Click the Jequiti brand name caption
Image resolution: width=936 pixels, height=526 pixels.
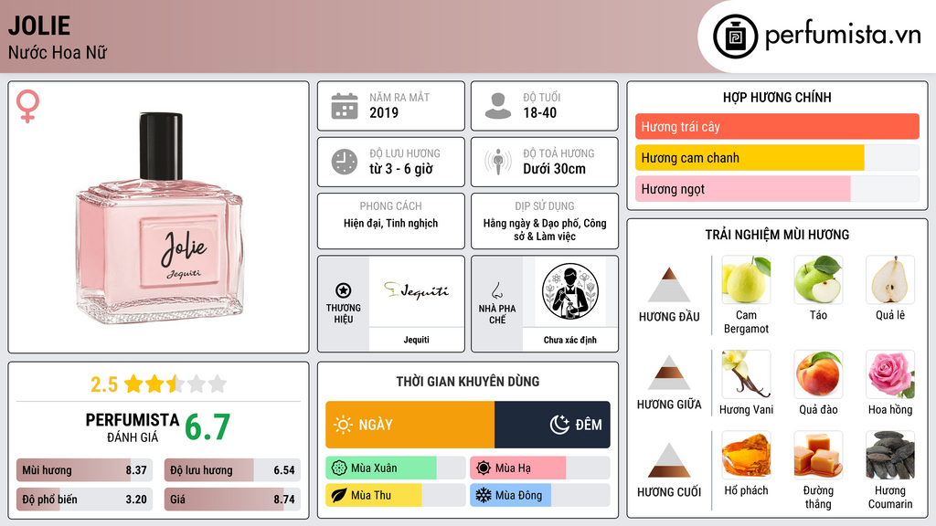coord(416,340)
